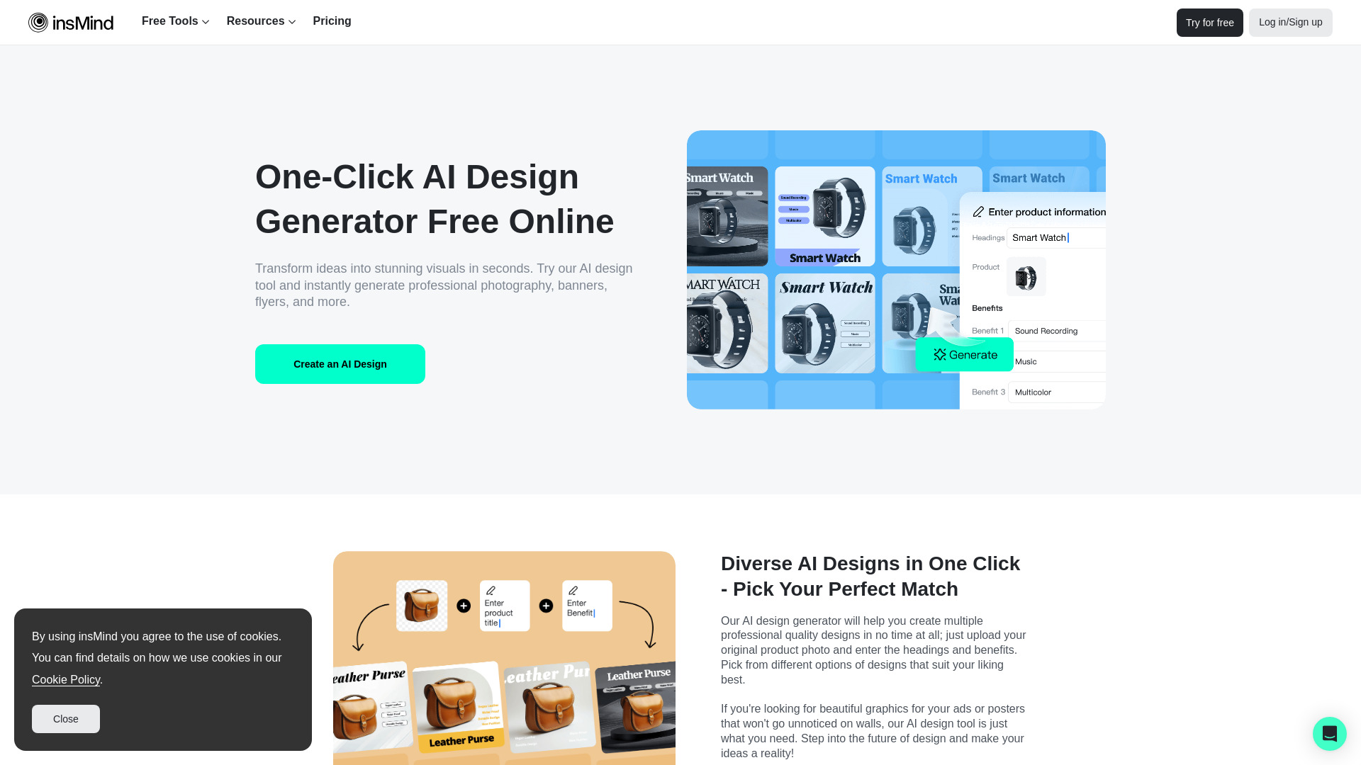This screenshot has height=765, width=1361.
Task: Click the chat support bubble icon
Action: (1329, 733)
